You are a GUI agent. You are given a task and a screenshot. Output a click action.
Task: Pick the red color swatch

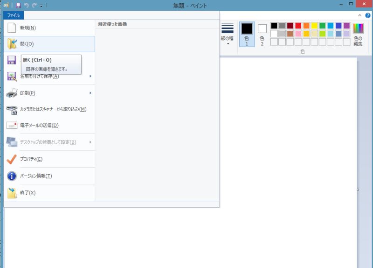coord(298,26)
